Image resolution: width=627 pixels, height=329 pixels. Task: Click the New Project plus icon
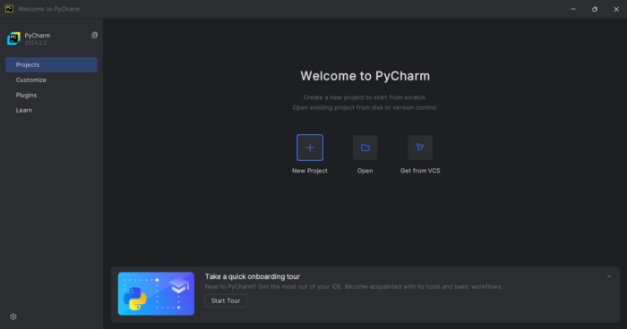tap(310, 148)
